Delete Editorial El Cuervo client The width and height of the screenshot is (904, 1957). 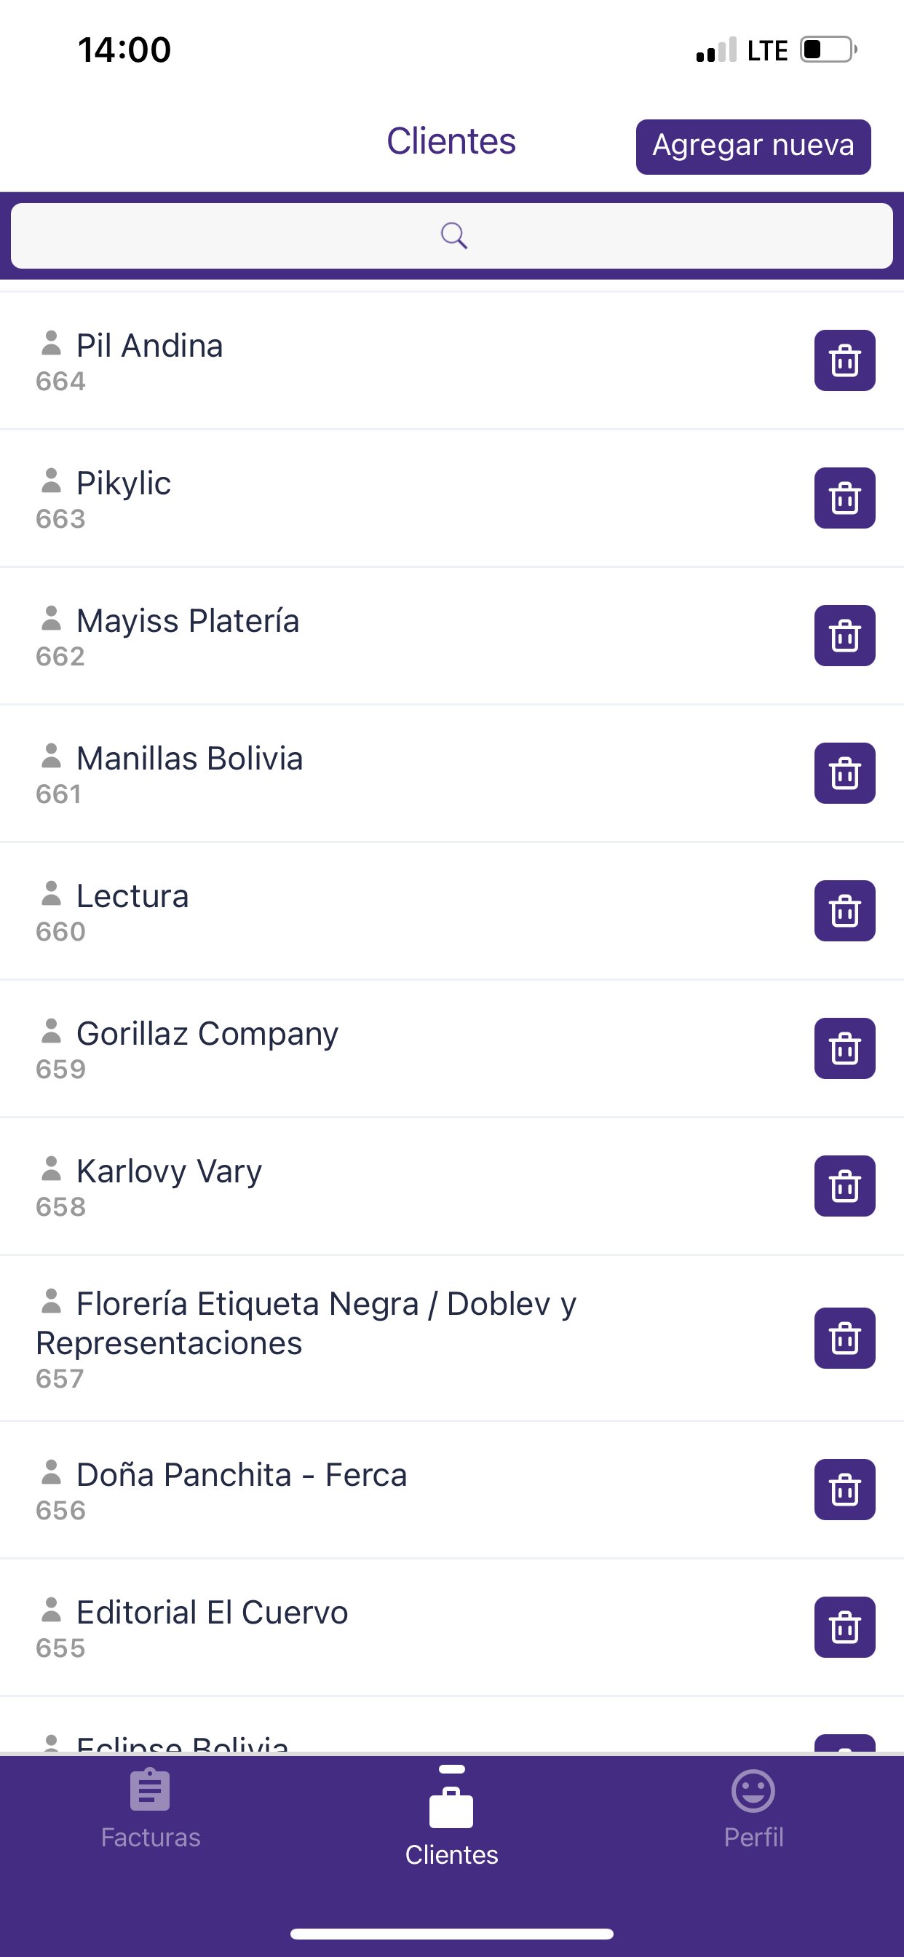(844, 1626)
